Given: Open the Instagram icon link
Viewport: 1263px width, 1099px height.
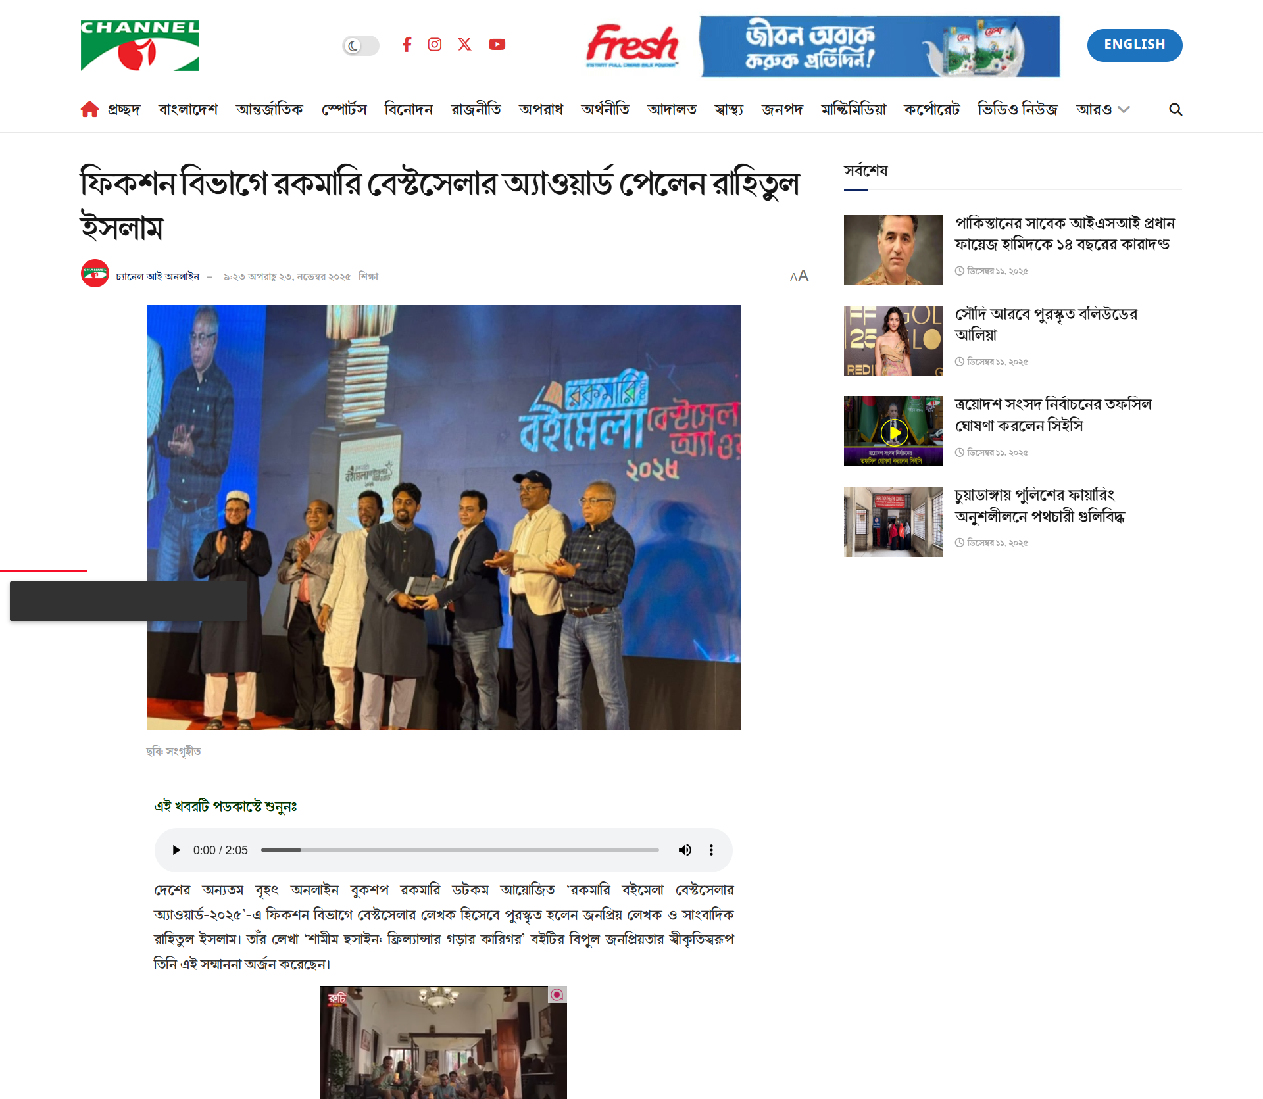Looking at the screenshot, I should point(435,44).
